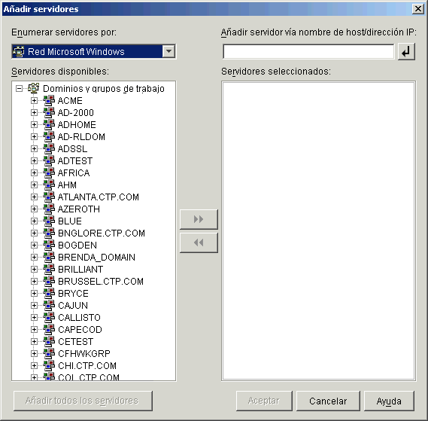The width and height of the screenshot is (428, 421).
Task: Expand the CETEST domain node
Action: pos(34,341)
